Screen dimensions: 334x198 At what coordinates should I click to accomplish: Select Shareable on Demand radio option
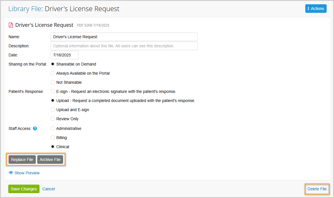(53, 64)
